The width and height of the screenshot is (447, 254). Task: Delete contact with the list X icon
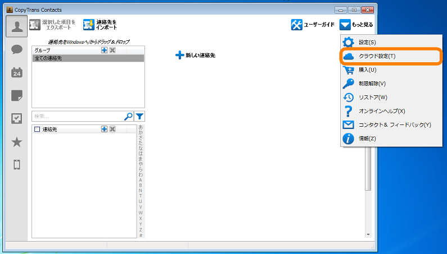(x=112, y=129)
